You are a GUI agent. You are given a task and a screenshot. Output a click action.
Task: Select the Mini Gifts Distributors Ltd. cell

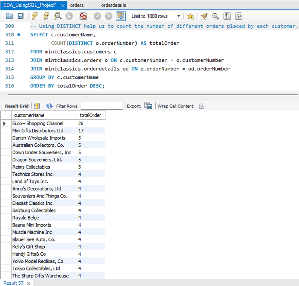44,131
